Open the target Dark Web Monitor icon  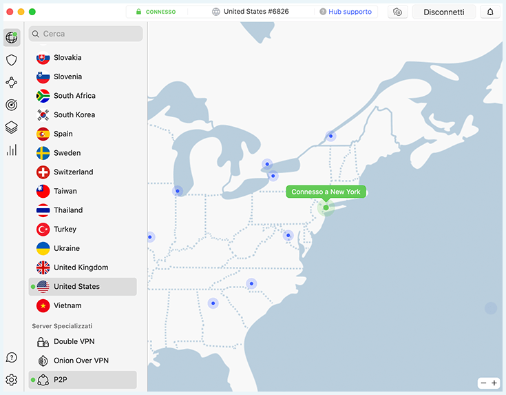[x=12, y=105]
